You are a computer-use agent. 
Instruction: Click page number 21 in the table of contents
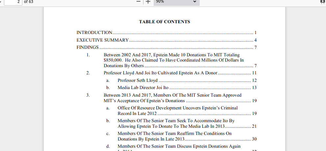pyautogui.click(x=254, y=126)
